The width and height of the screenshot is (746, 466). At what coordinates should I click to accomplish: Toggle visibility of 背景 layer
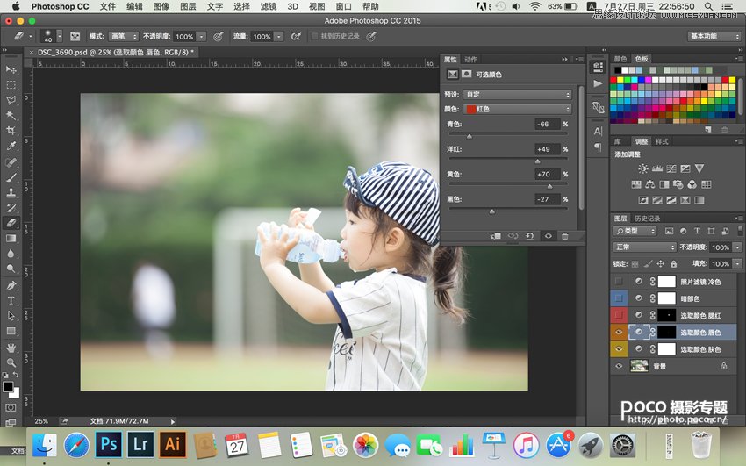[x=619, y=366]
